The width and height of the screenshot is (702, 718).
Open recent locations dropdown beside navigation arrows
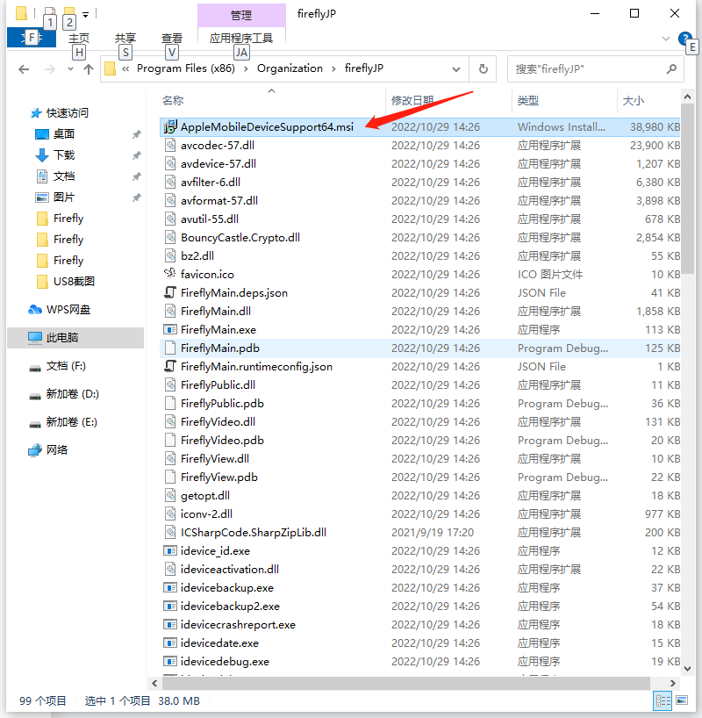[x=71, y=68]
